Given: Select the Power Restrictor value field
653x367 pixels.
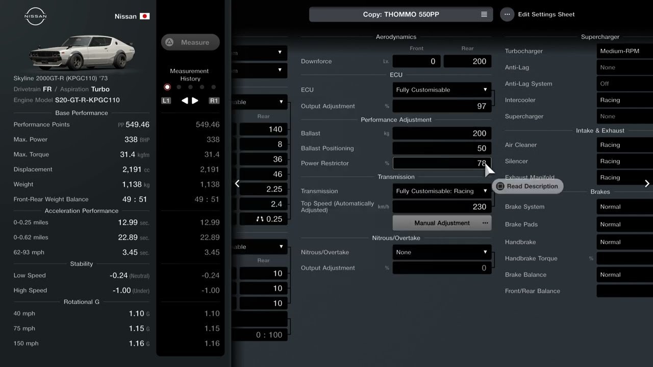Looking at the screenshot, I should click(x=442, y=163).
